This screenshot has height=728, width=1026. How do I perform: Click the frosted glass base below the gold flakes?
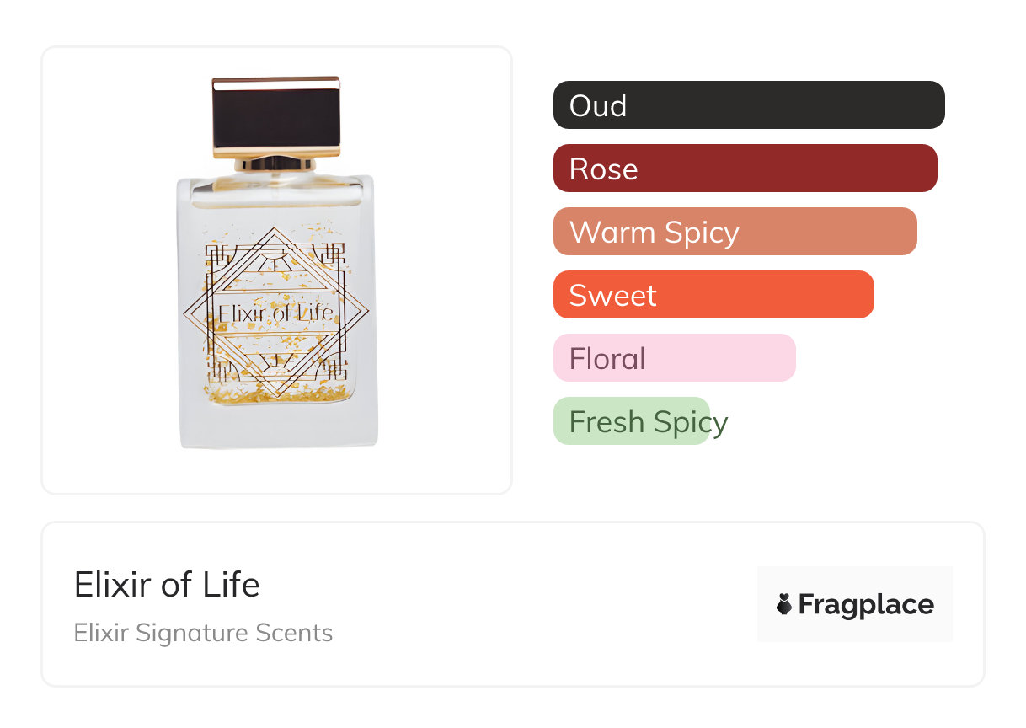click(x=278, y=425)
